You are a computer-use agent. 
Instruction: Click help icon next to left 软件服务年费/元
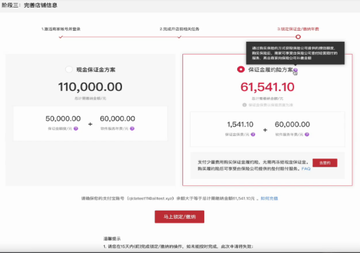[x=132, y=129]
